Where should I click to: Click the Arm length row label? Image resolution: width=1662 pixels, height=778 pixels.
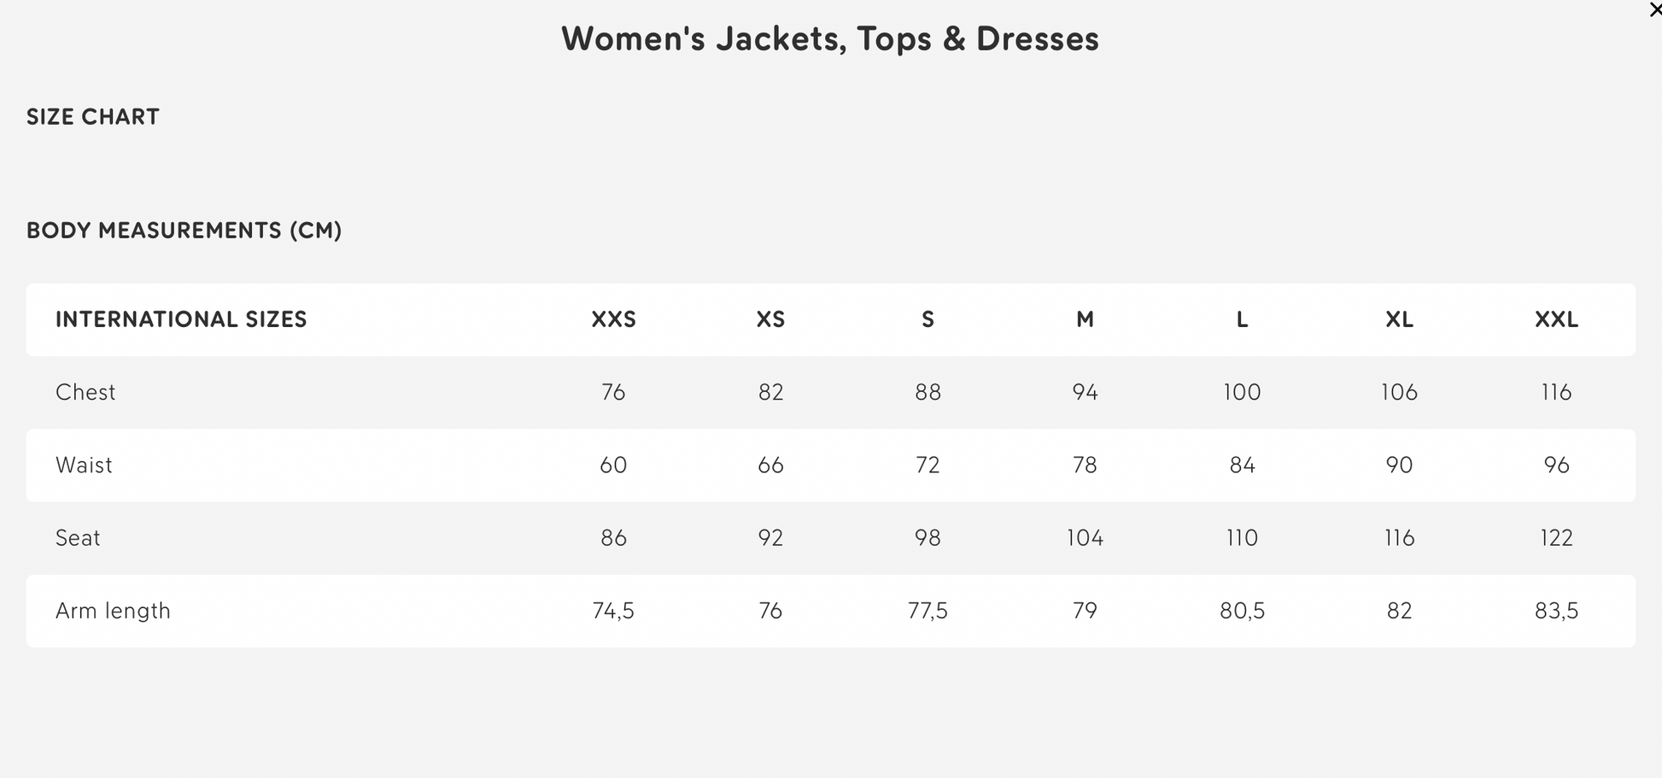coord(113,610)
